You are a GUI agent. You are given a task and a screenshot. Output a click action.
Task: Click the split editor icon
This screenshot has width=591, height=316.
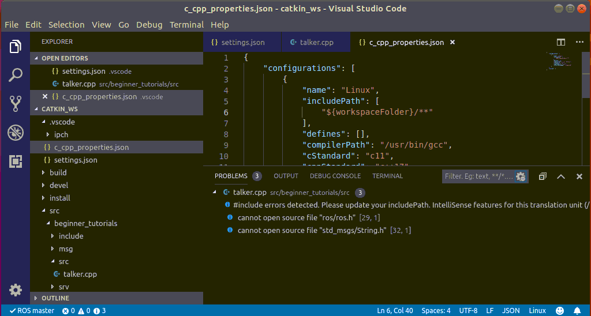click(x=561, y=42)
